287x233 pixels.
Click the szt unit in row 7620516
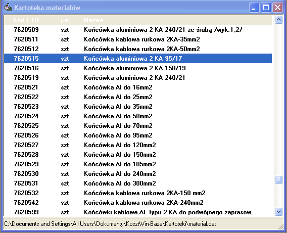tap(65, 68)
